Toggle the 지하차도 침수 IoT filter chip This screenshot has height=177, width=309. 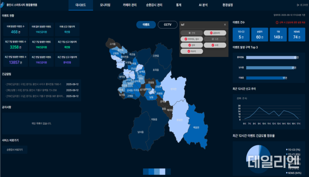[192, 39]
